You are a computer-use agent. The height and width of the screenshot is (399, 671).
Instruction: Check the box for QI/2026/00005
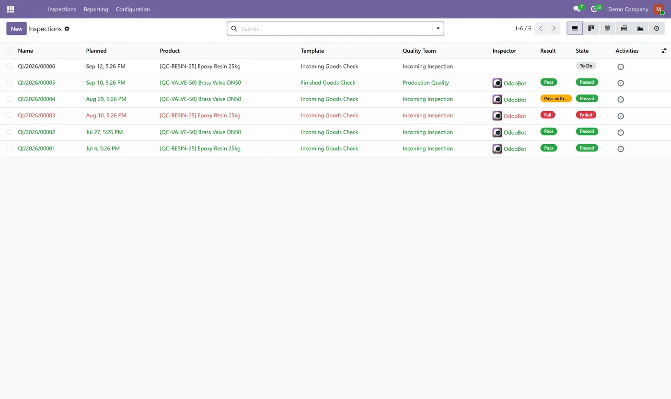(x=9, y=82)
